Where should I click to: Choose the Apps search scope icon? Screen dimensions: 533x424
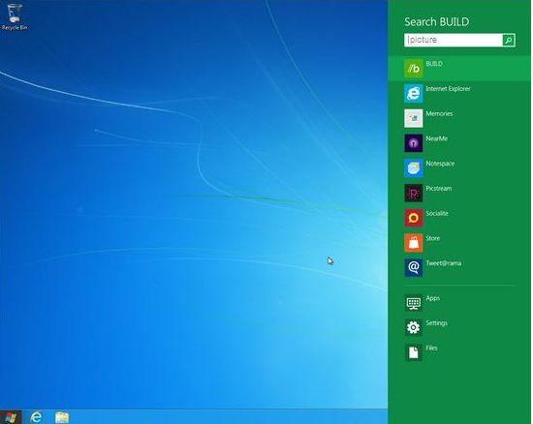[x=414, y=302]
